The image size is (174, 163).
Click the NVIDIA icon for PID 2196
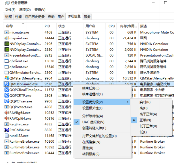coord(7,44)
